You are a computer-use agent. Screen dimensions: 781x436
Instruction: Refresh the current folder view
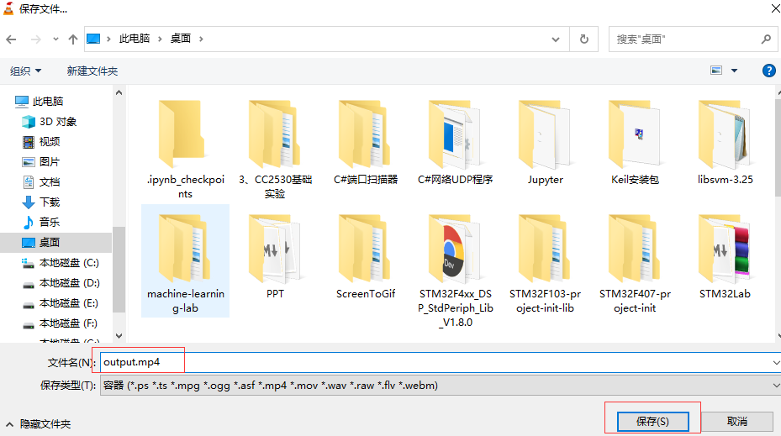coord(583,39)
